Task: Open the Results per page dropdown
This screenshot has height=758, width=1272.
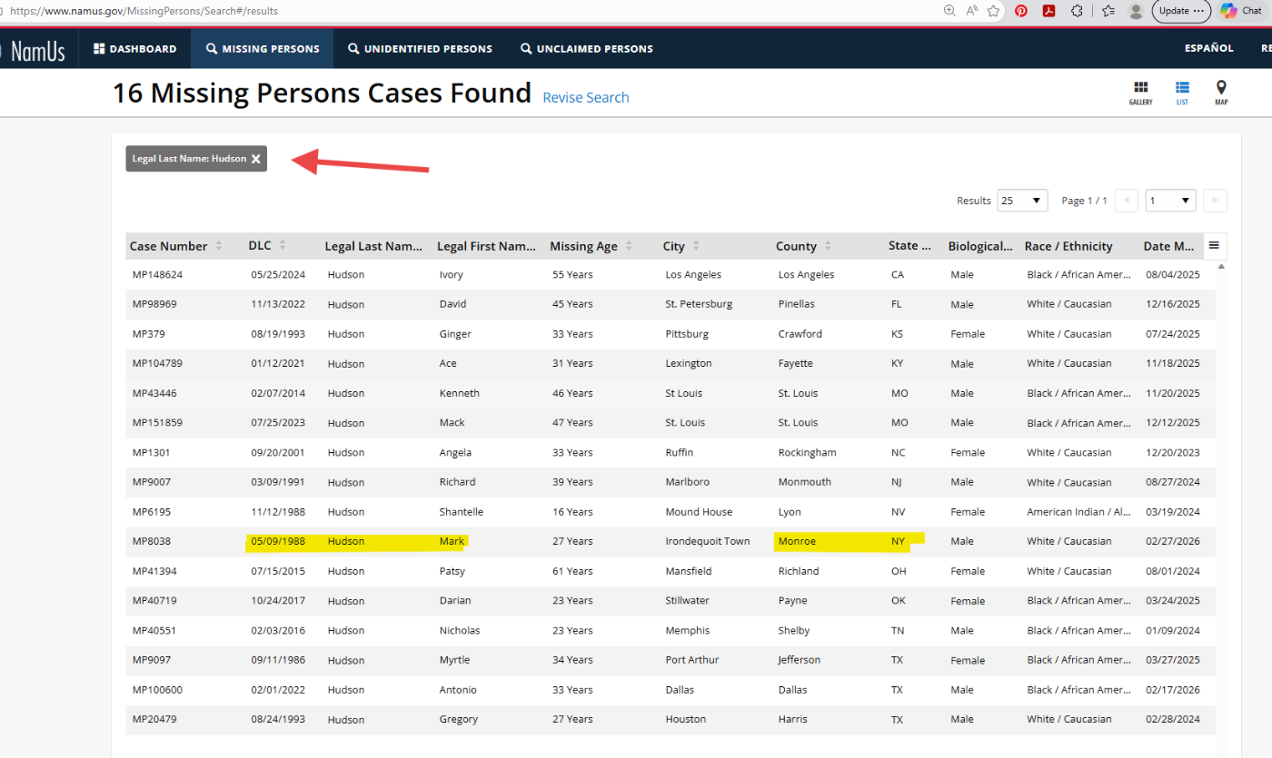Action: click(x=1022, y=201)
